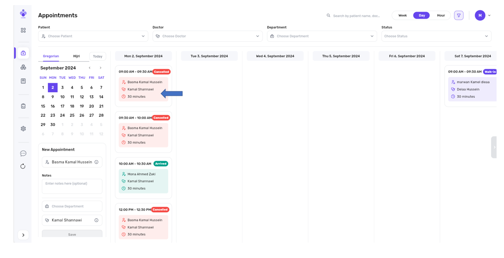Click the notes text field
Image resolution: width=504 pixels, height=258 pixels.
(72, 186)
